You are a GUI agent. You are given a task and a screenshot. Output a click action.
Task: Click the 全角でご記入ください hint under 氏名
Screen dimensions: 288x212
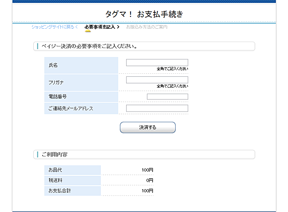tap(172, 69)
